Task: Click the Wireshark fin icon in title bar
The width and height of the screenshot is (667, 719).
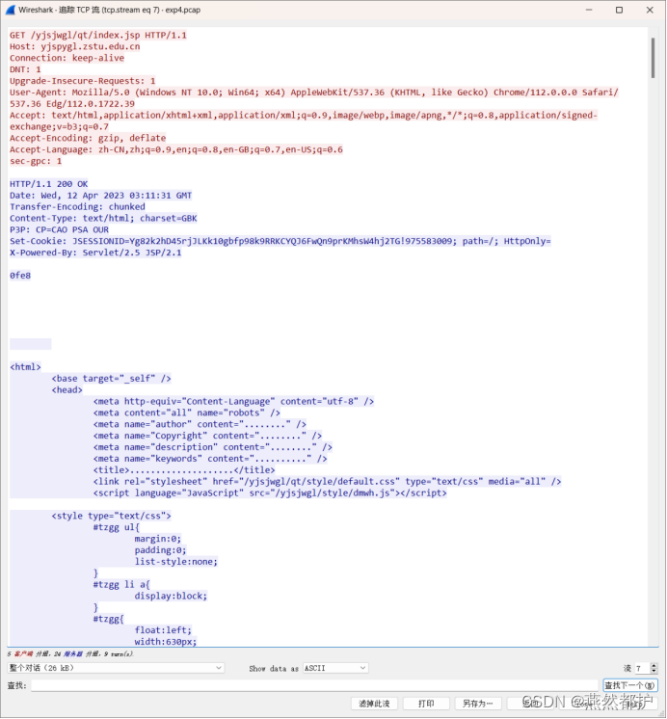Action: 10,10
